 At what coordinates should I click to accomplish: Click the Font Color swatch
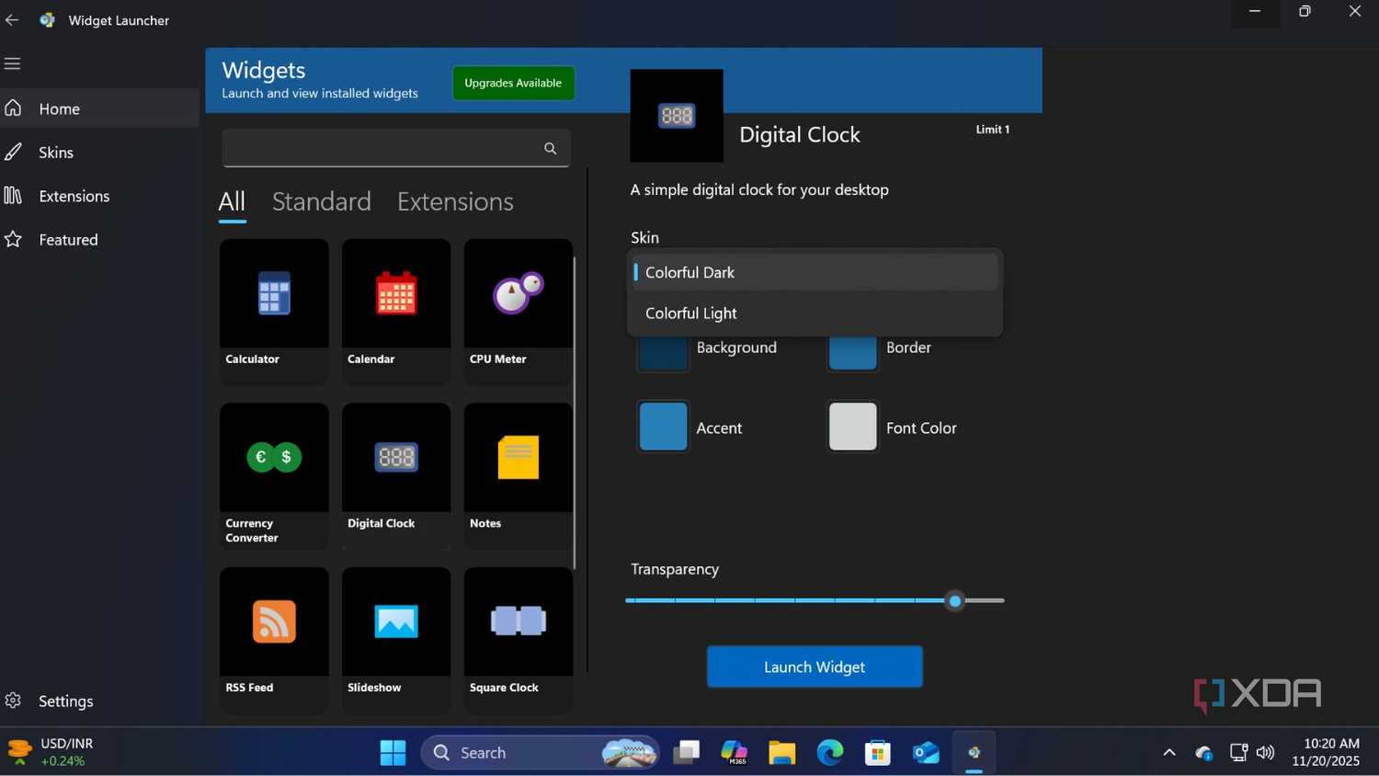[852, 427]
